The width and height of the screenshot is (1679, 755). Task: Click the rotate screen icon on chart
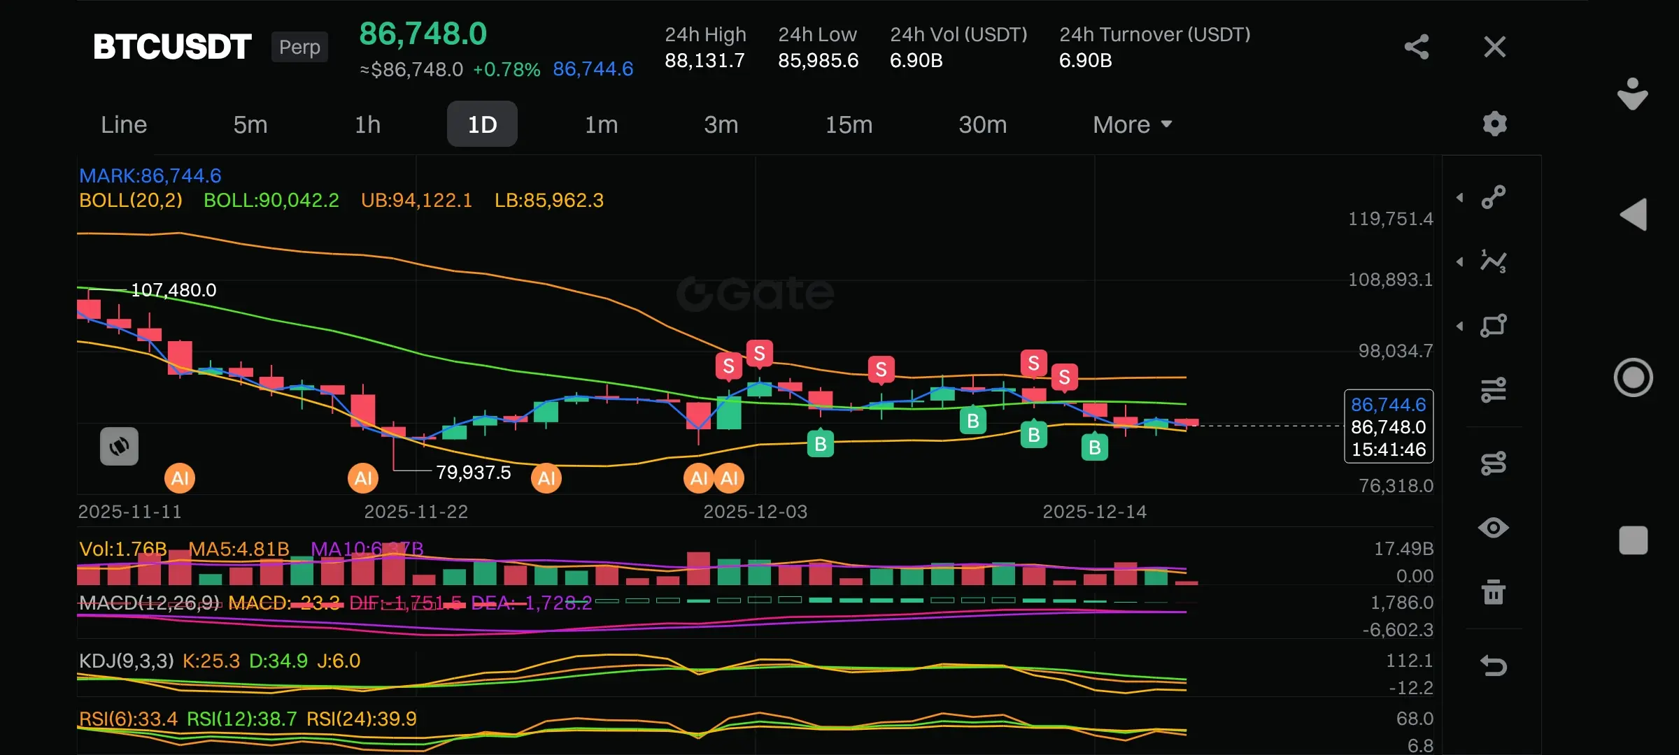click(119, 446)
